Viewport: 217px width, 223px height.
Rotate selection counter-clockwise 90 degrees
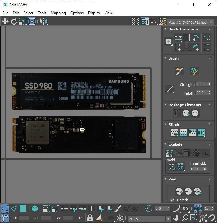click(196, 37)
